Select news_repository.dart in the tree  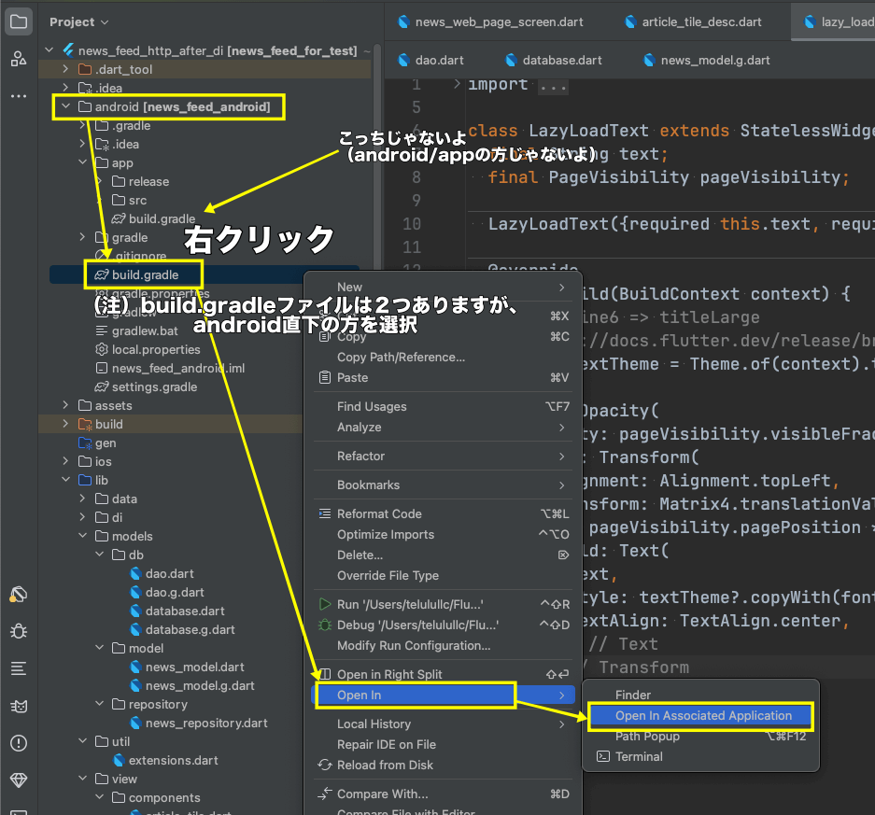click(x=206, y=723)
